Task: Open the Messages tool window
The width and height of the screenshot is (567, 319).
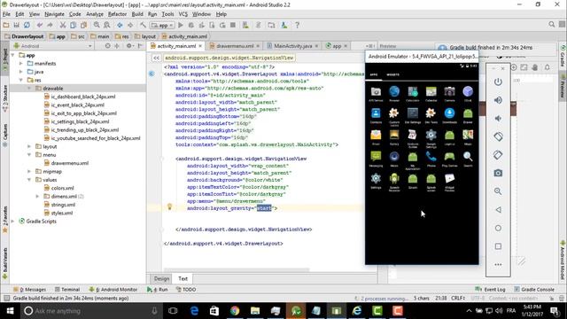Action: click(x=29, y=290)
